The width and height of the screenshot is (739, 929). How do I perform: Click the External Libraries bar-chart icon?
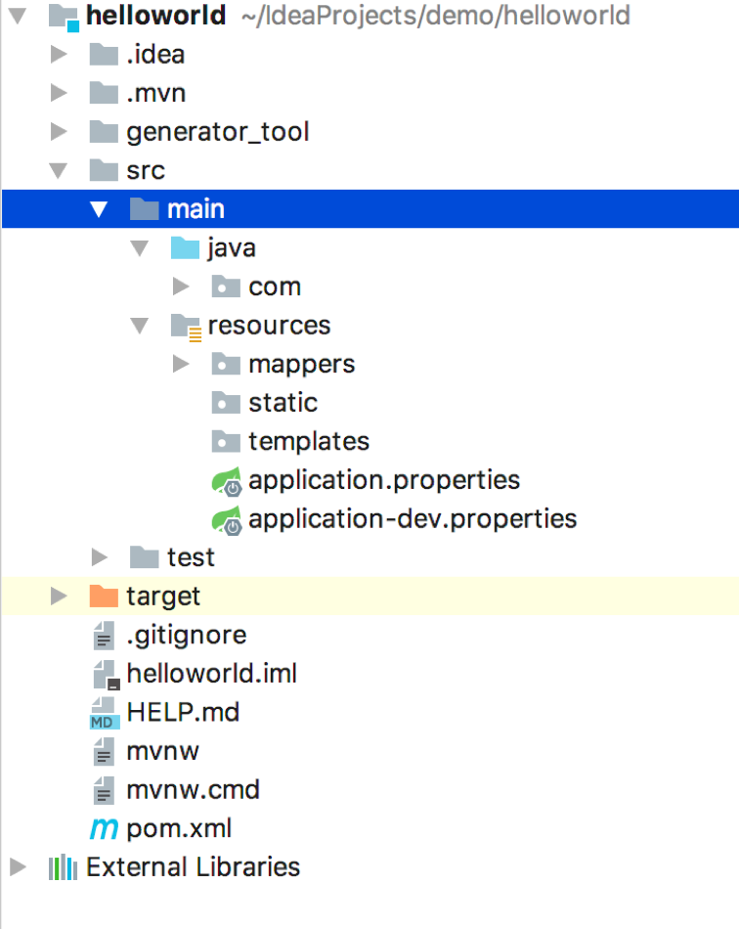63,867
